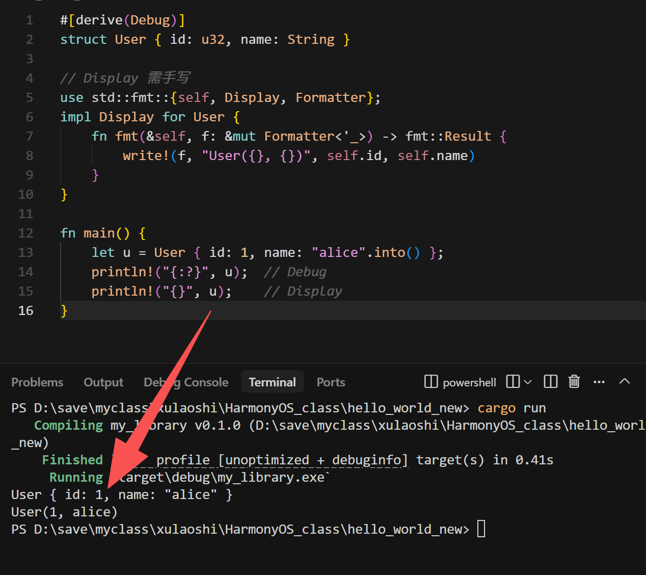Click 'String' type on line 2
This screenshot has height=575, width=646.
pos(311,39)
